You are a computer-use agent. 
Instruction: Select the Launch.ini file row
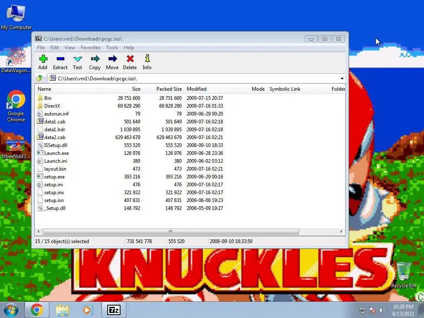tap(190, 161)
